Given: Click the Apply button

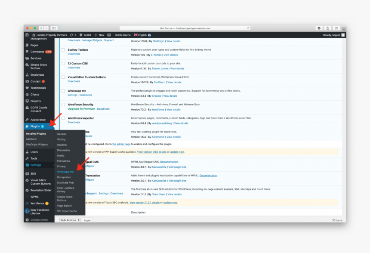Looking at the screenshot, I should 87,220.
